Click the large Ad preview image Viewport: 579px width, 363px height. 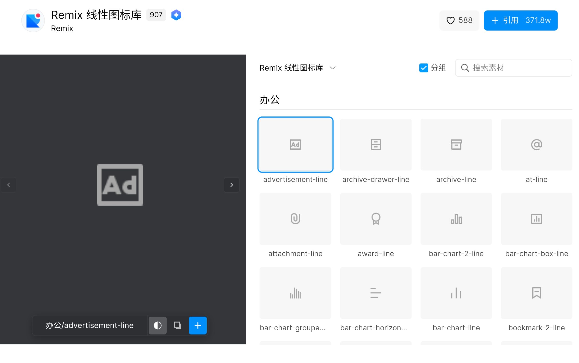tap(120, 185)
